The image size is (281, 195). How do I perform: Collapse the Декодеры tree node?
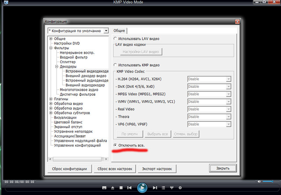click(x=57, y=66)
